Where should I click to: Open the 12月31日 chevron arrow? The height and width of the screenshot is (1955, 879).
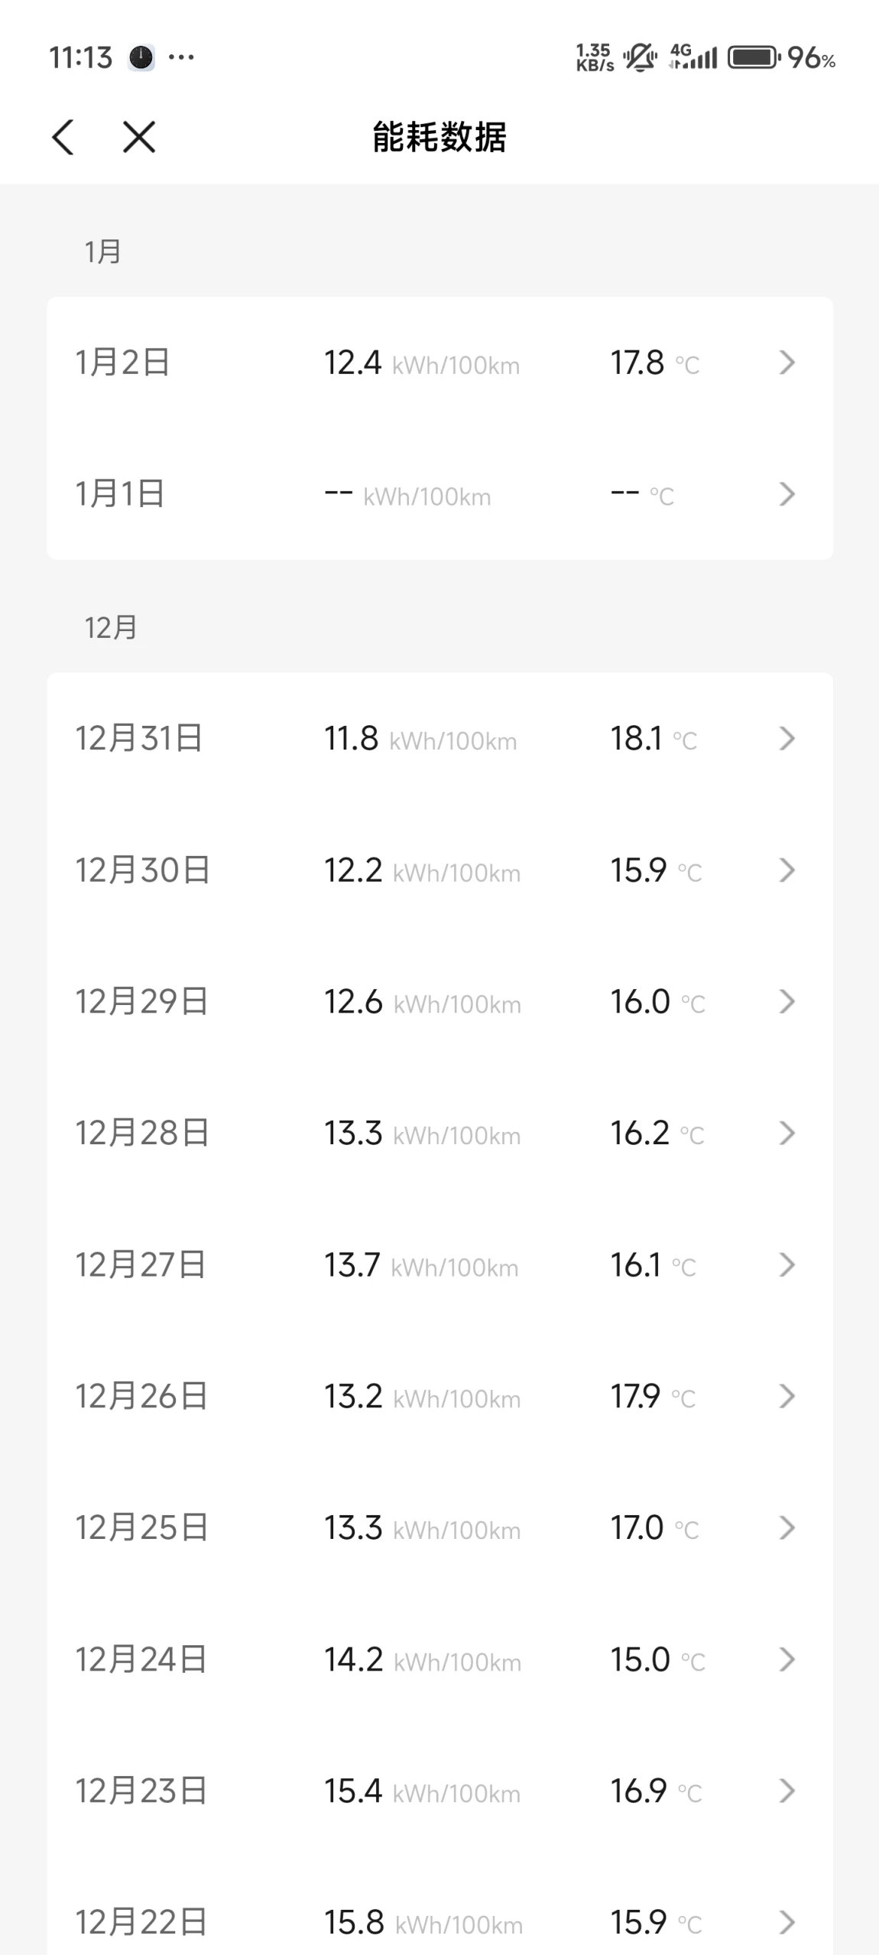tap(787, 738)
